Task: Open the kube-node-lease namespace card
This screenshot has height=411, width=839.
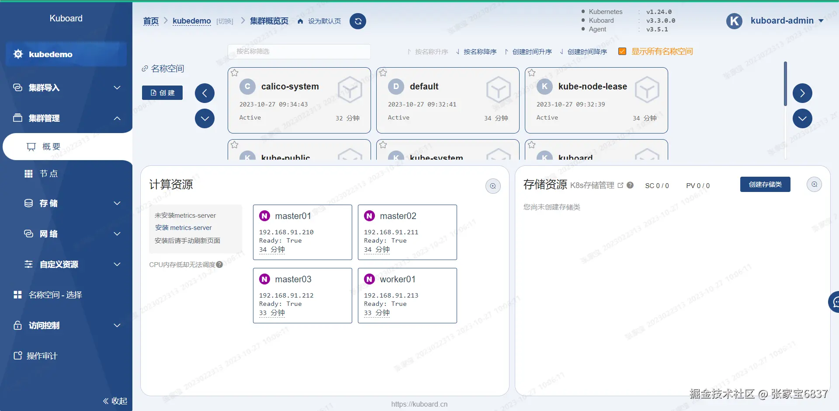Action: (x=596, y=100)
